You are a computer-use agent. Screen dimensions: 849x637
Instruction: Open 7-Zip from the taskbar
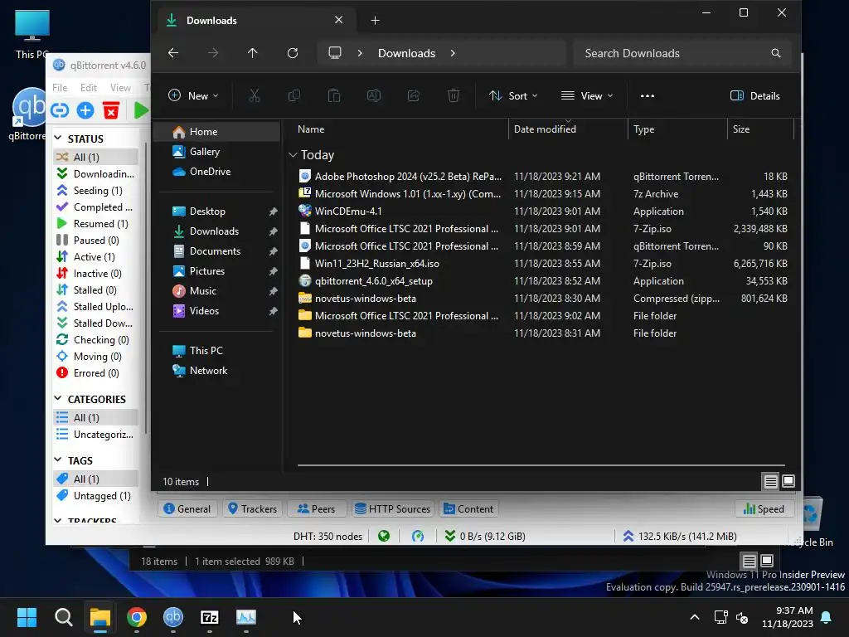click(210, 617)
